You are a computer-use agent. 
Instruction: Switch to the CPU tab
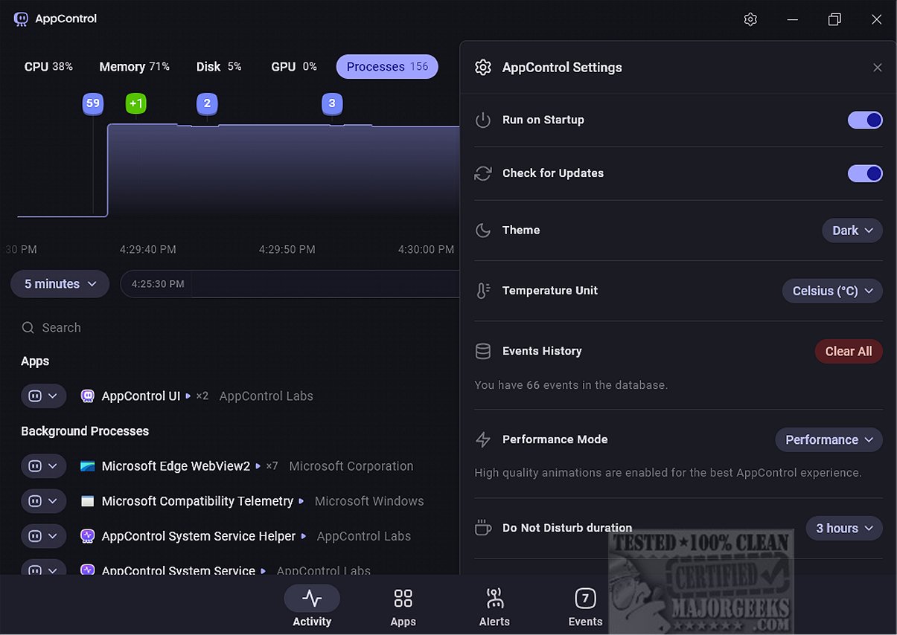(48, 67)
